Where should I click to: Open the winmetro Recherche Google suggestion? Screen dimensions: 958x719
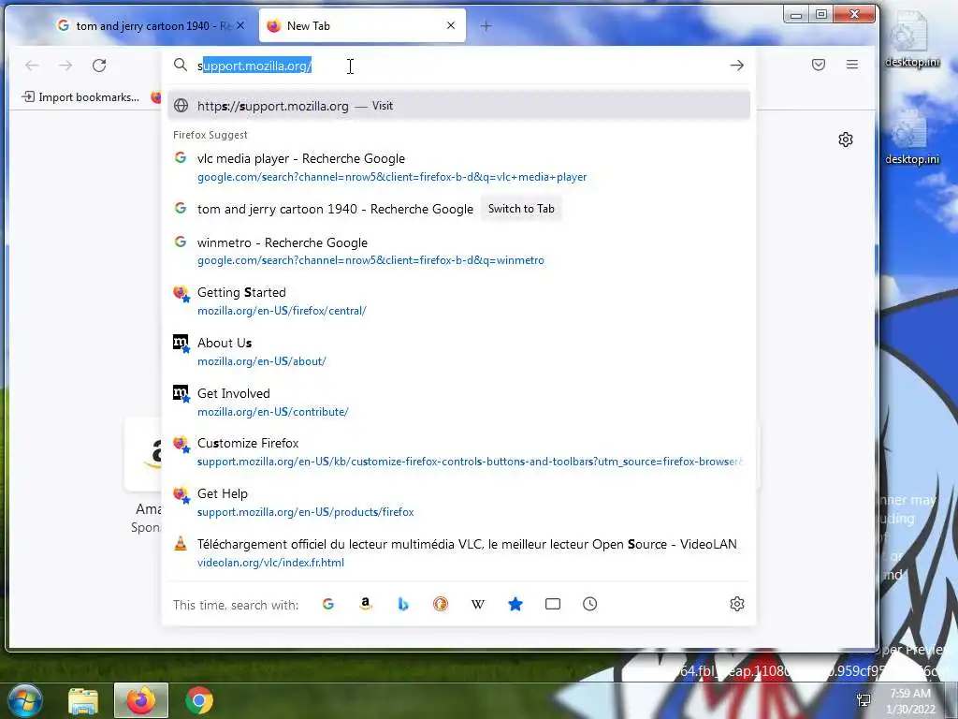[458, 251]
